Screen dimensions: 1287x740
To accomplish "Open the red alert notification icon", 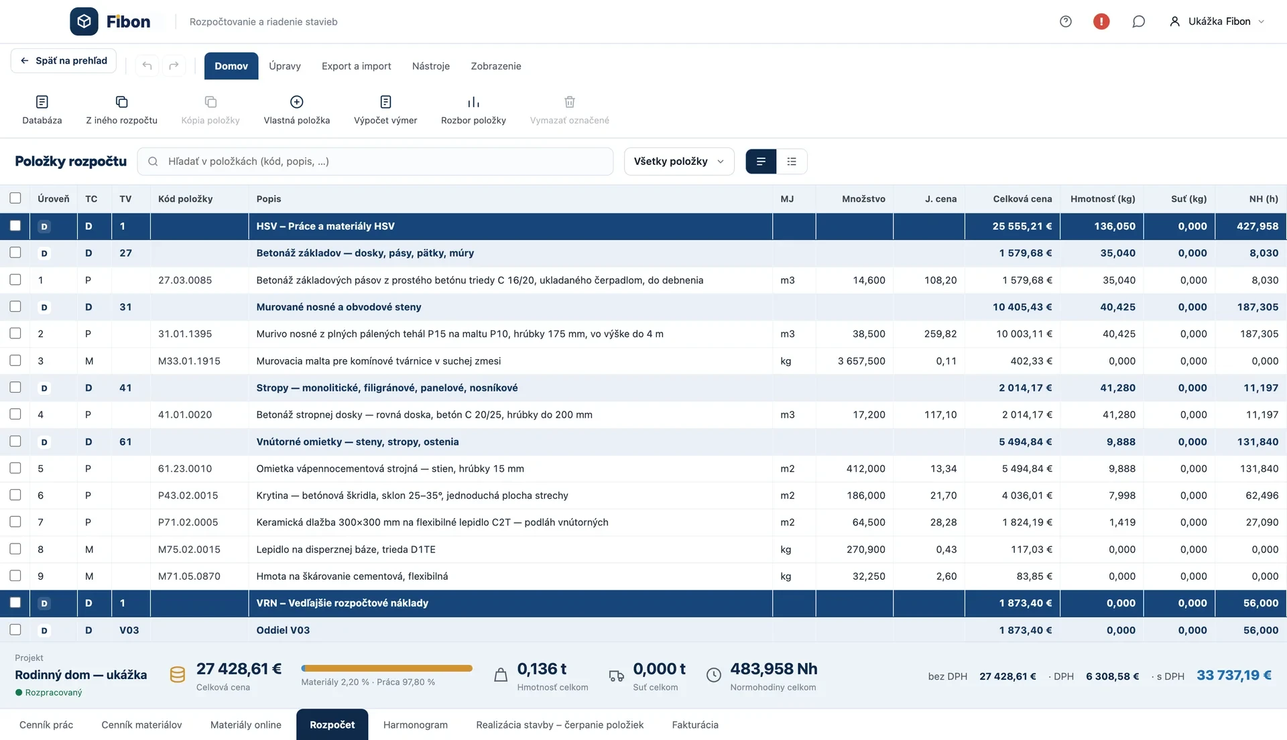I will (1101, 21).
